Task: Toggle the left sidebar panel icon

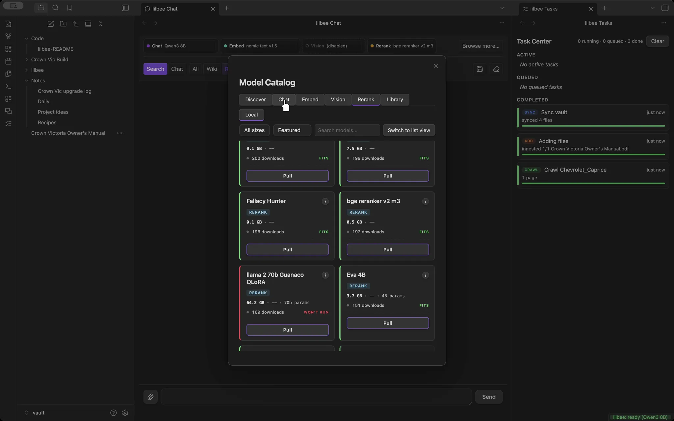Action: [x=125, y=8]
